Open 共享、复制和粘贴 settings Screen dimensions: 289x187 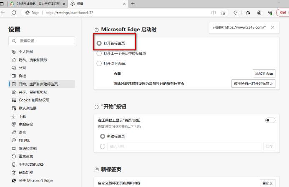[x=42, y=92]
